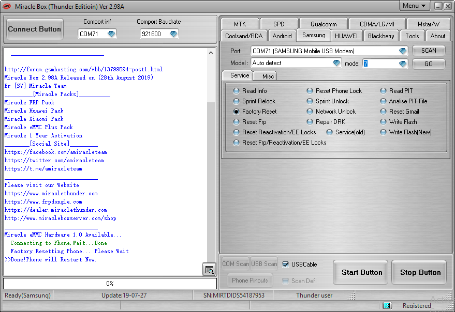Switch to the Mstar/W tab
This screenshot has width=455, height=312.
pos(428,24)
